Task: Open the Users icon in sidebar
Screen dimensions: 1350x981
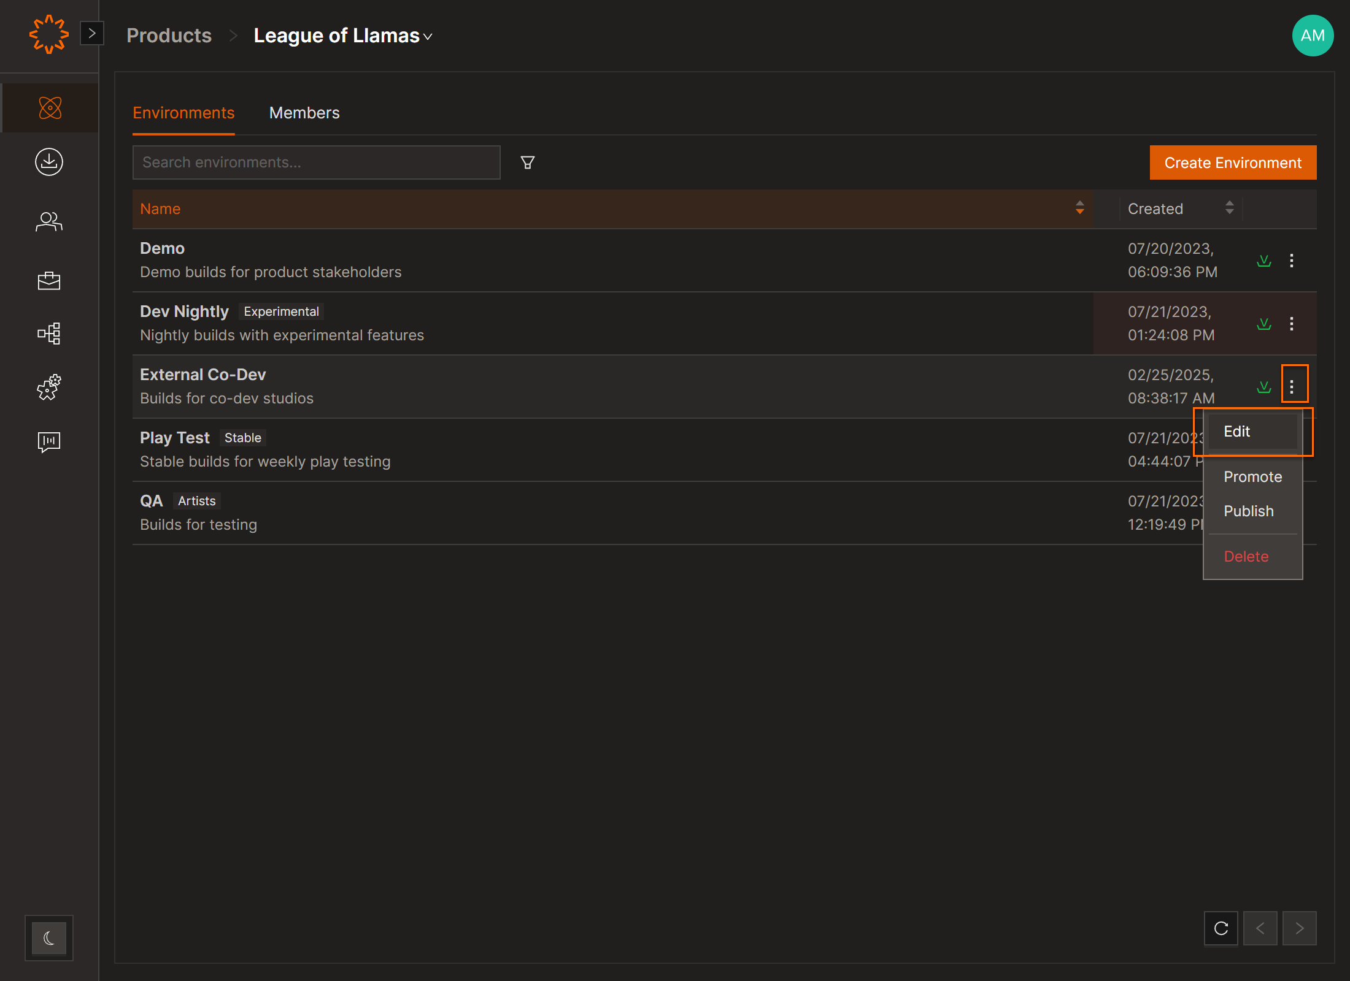Action: pyautogui.click(x=49, y=221)
